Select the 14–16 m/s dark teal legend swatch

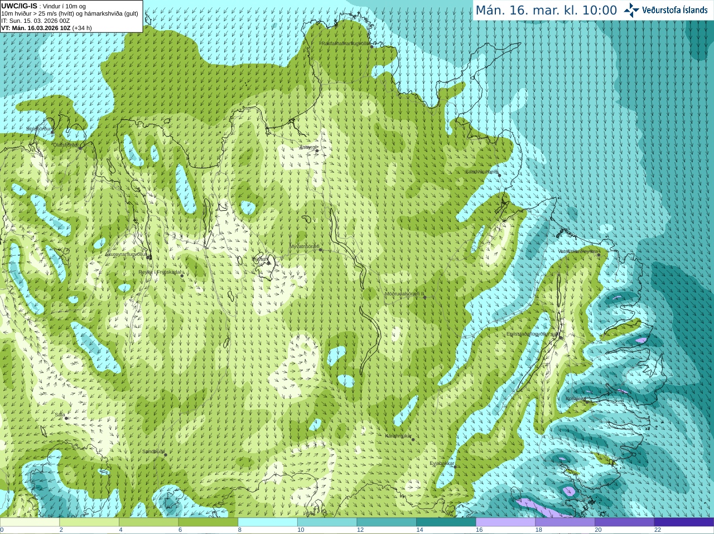(446, 522)
